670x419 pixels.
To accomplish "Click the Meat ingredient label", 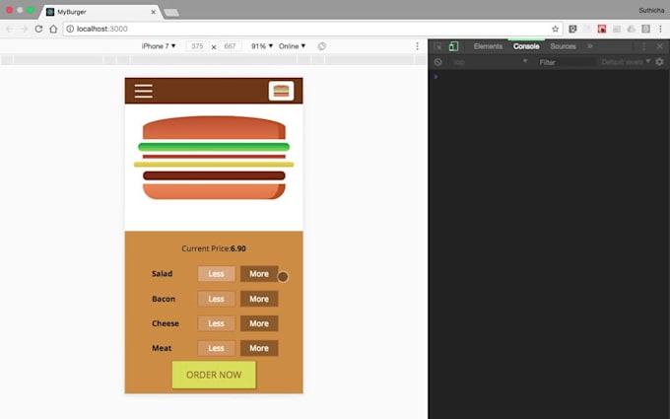I will (x=162, y=348).
